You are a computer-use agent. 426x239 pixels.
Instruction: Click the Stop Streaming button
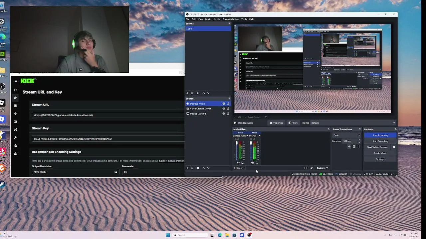380,135
